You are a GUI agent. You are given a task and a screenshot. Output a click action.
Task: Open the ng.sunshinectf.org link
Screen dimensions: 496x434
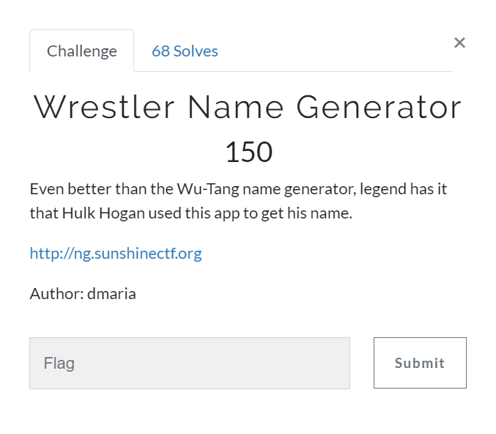[x=116, y=254]
